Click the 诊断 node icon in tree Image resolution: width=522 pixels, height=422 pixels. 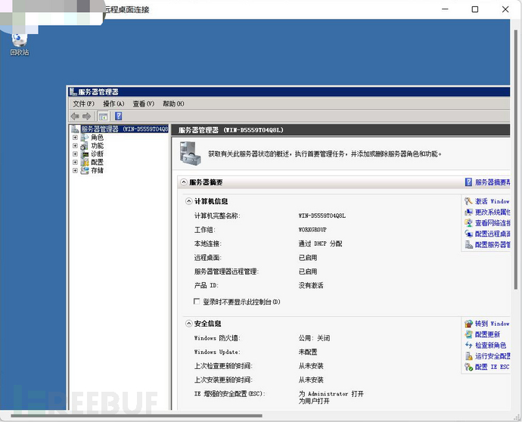pos(85,154)
